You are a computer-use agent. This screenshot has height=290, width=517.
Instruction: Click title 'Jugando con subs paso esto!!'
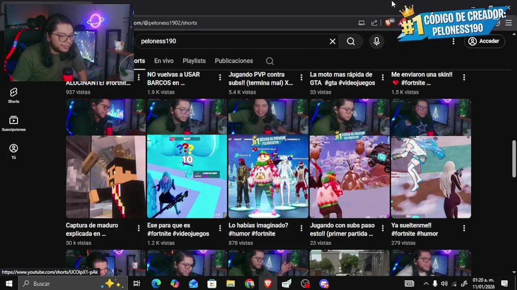[x=343, y=230]
